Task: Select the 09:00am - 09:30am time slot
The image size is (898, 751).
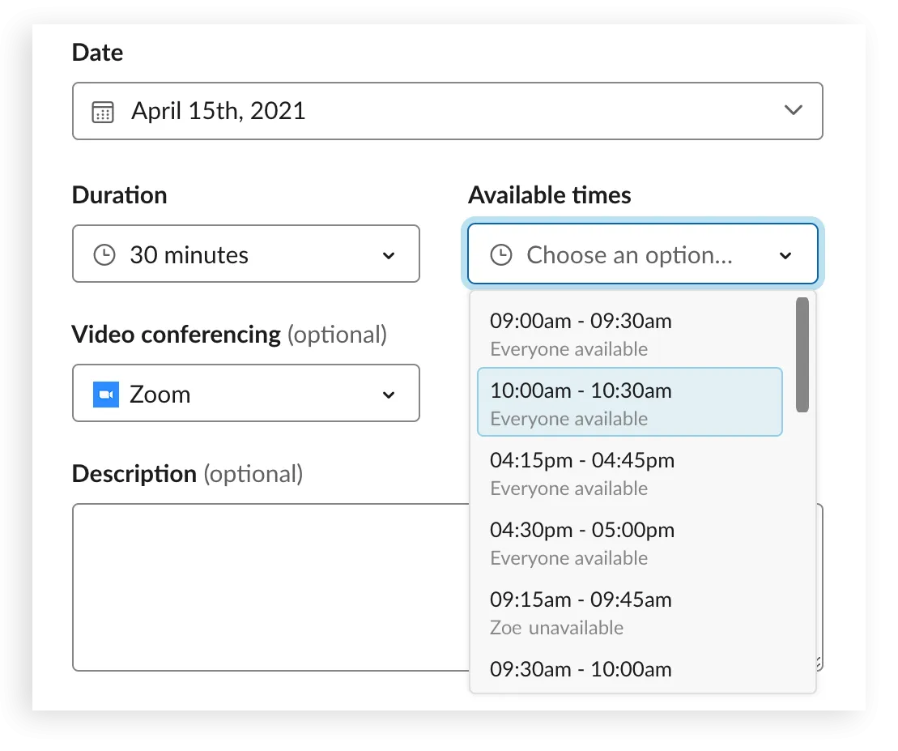Action: 580,333
